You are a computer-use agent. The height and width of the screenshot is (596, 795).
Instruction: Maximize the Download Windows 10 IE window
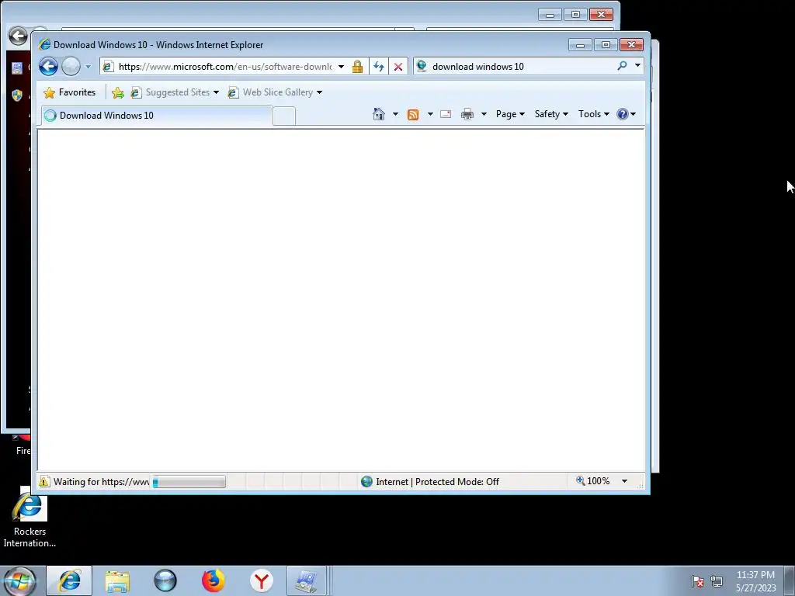pyautogui.click(x=606, y=45)
